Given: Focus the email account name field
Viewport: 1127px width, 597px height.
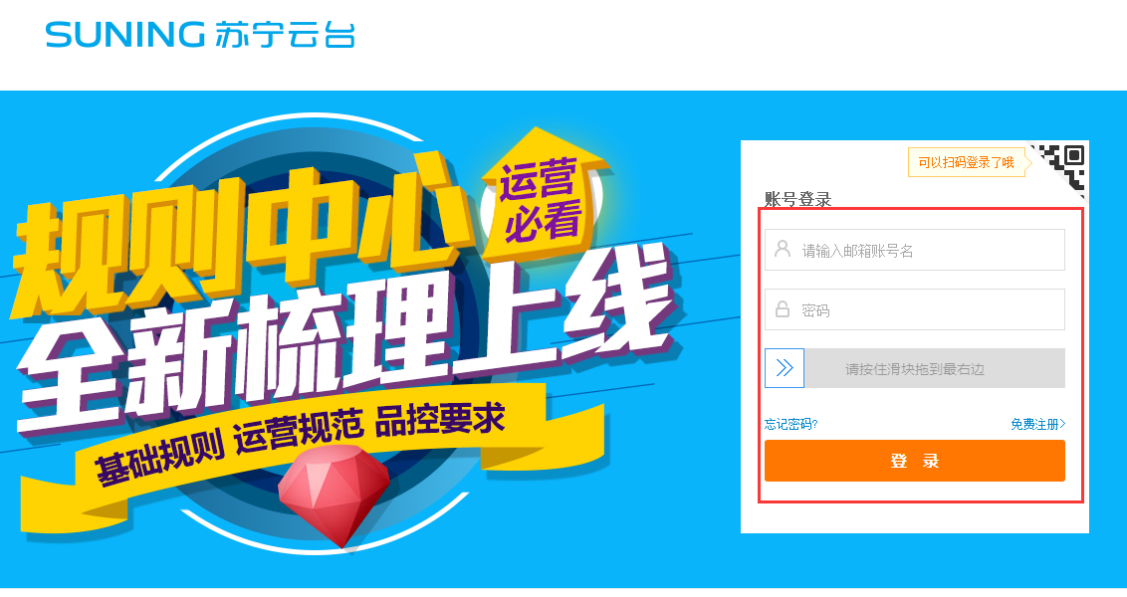Looking at the screenshot, I should pos(914,250).
